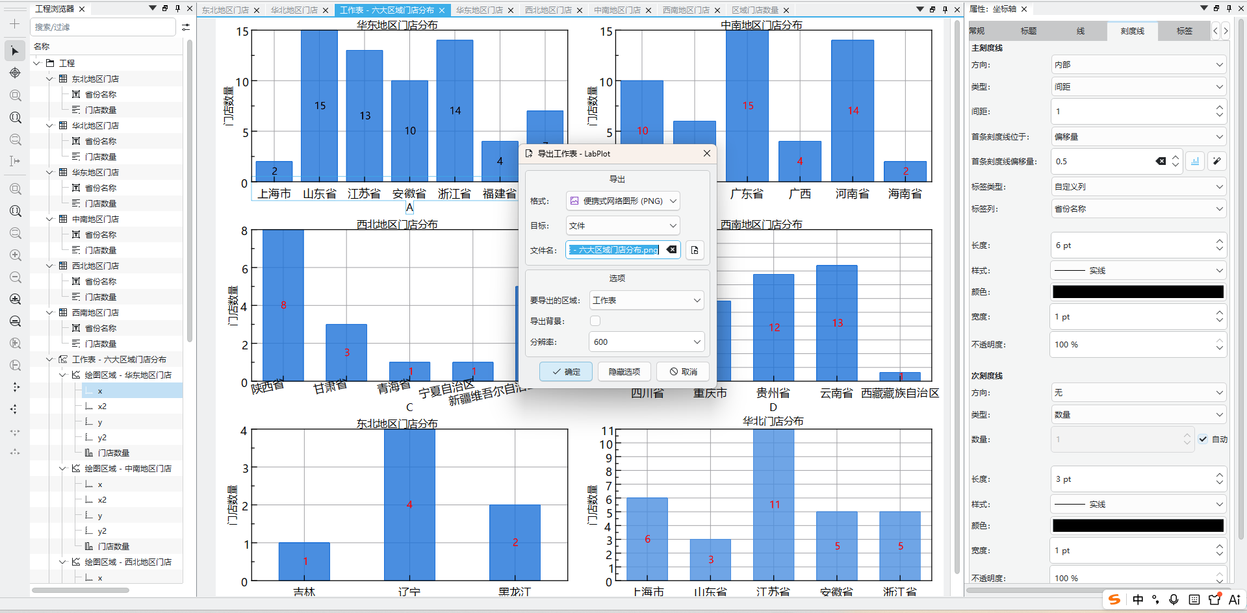Activate the select cursor arrow tool
Screen dimensions: 1247x613
click(x=15, y=51)
